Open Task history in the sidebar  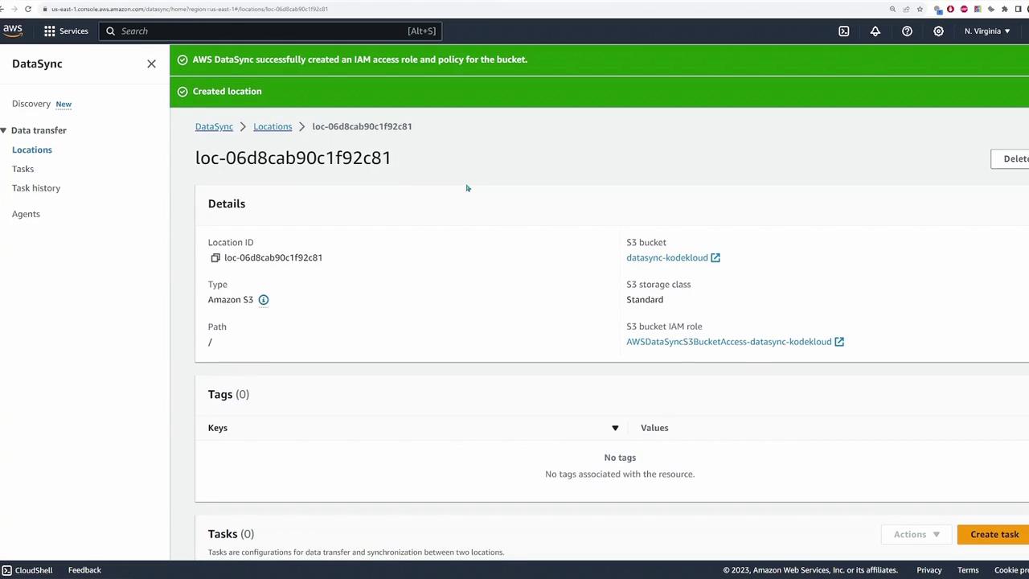coord(36,188)
